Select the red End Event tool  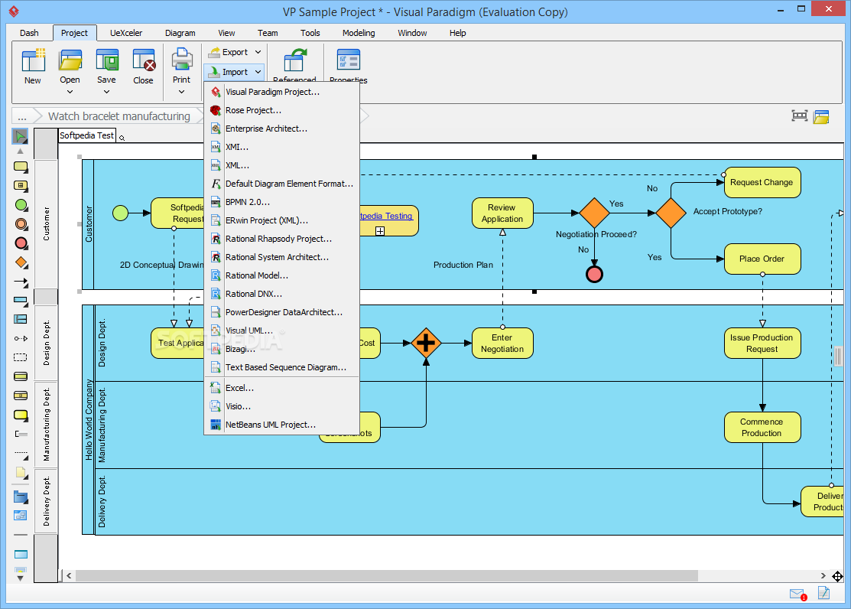tap(21, 243)
